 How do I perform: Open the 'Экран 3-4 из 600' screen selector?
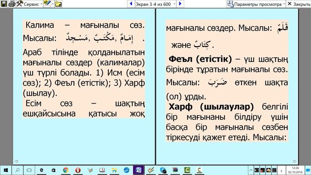(155, 4)
